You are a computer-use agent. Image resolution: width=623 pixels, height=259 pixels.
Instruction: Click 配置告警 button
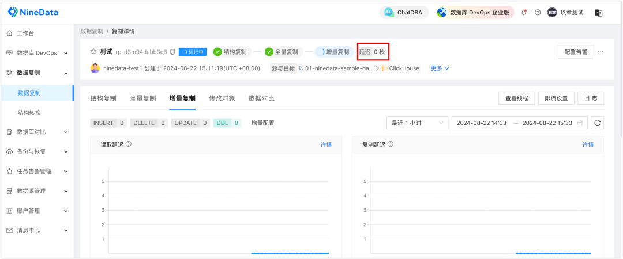(576, 52)
